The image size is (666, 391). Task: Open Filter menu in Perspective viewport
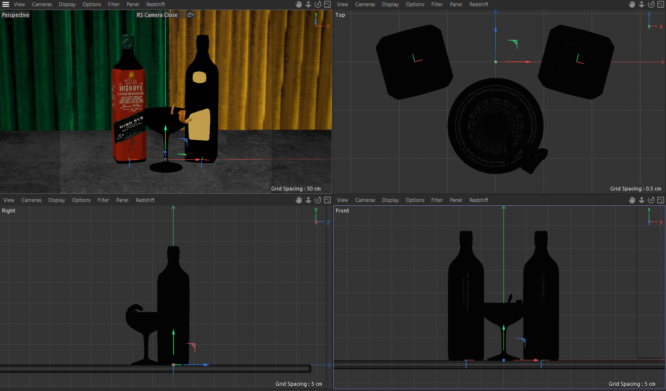(114, 4)
